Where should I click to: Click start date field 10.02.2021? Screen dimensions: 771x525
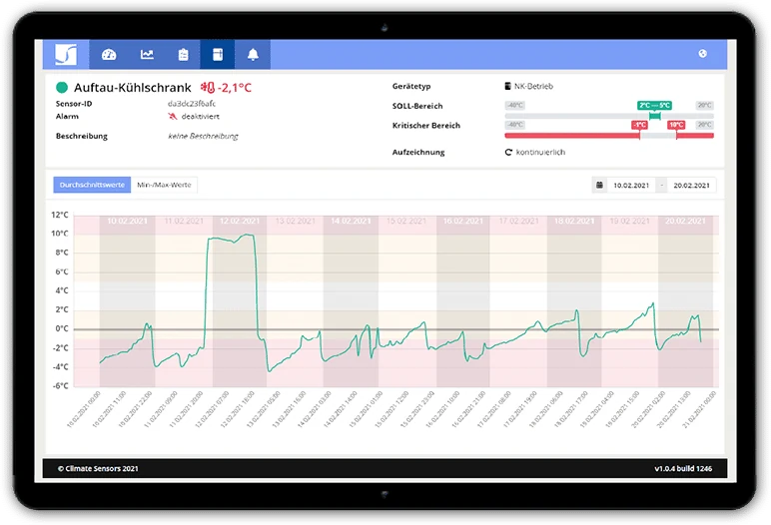631,186
